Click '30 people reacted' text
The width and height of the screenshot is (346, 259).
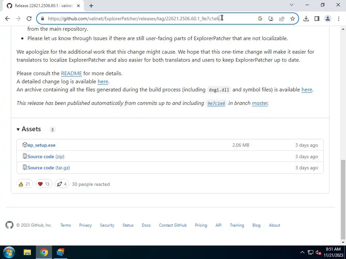pyautogui.click(x=91, y=184)
